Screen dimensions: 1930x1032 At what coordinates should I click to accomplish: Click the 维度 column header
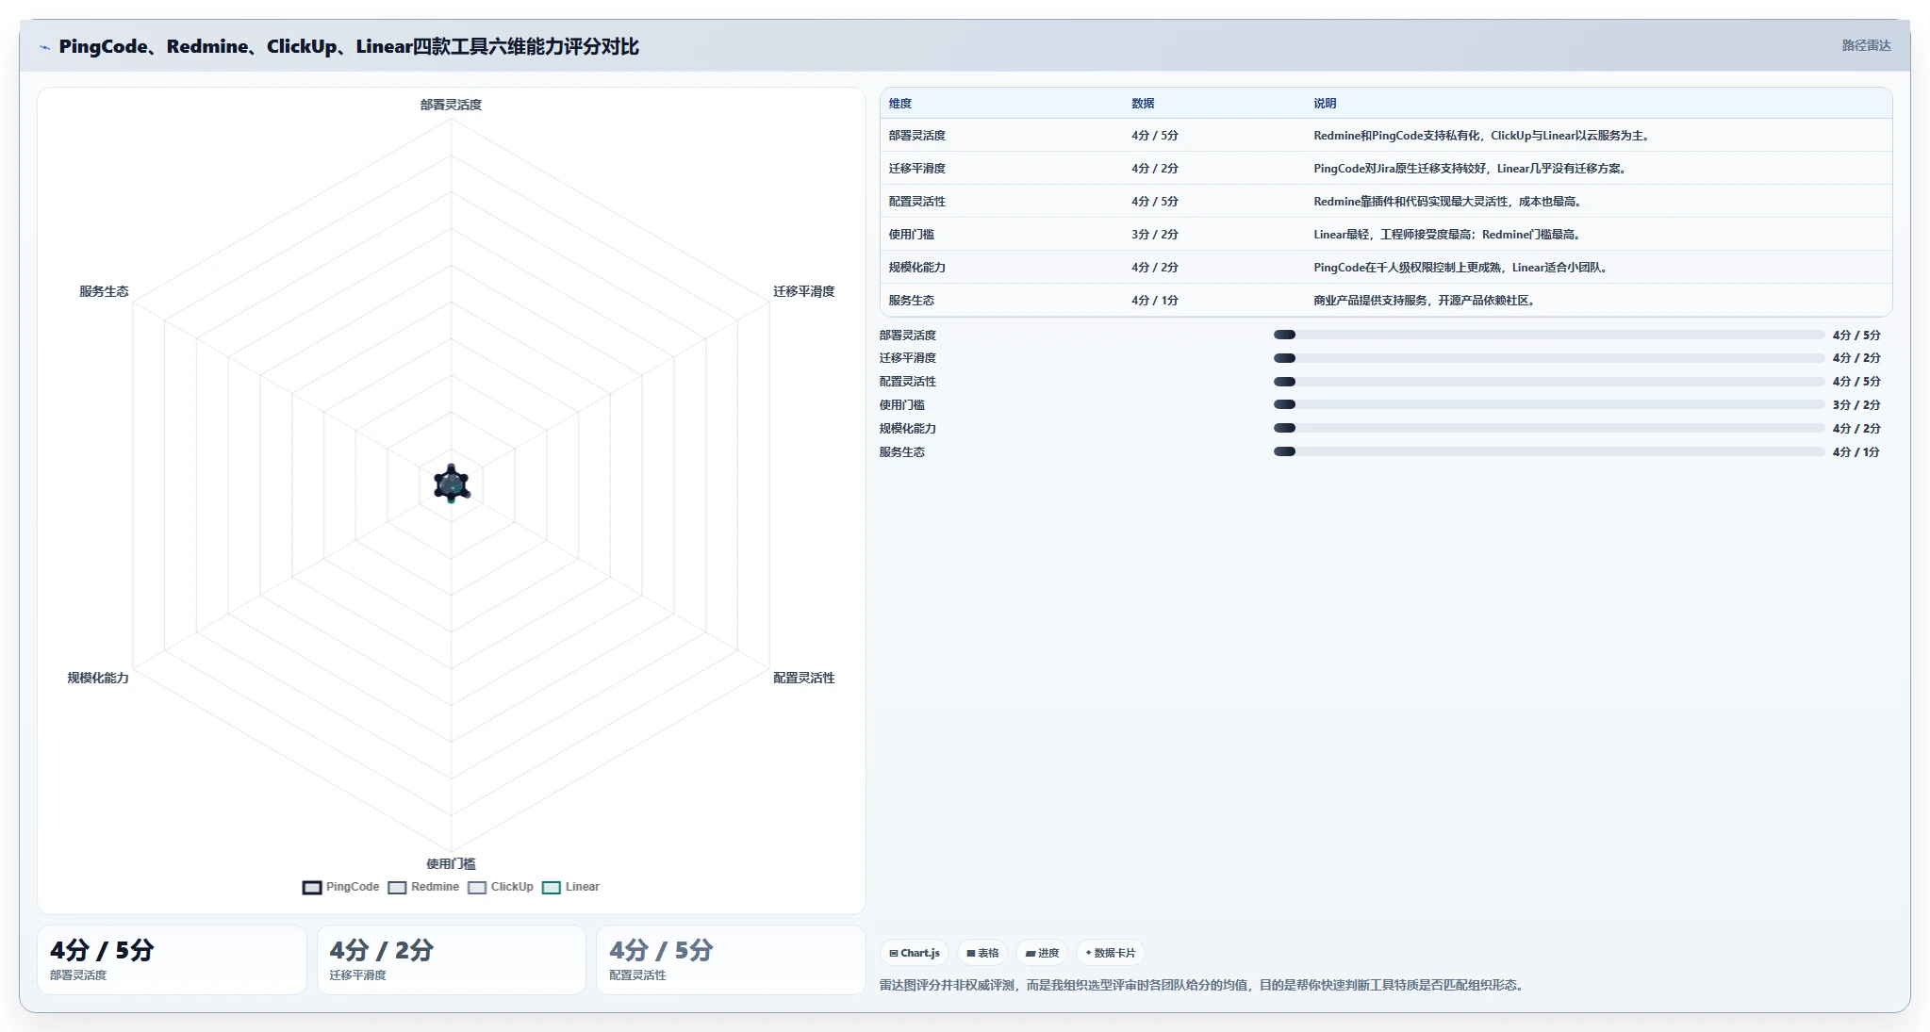point(900,104)
